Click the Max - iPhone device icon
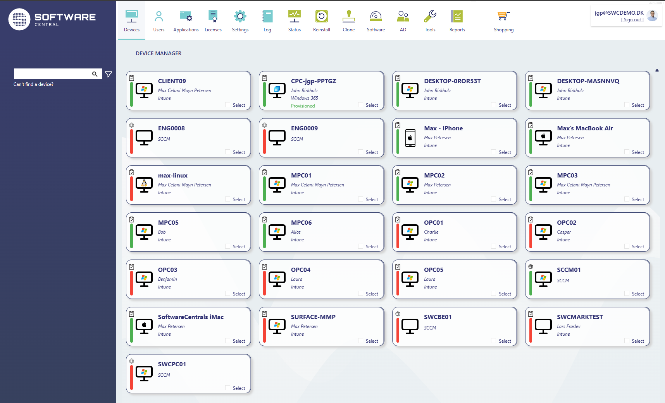The width and height of the screenshot is (665, 403). point(410,138)
